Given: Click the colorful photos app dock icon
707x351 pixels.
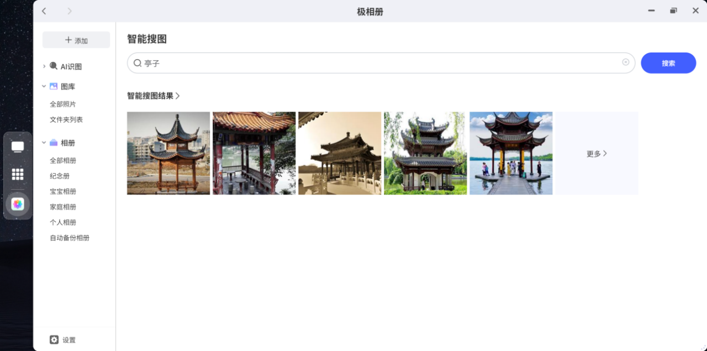Looking at the screenshot, I should point(18,204).
